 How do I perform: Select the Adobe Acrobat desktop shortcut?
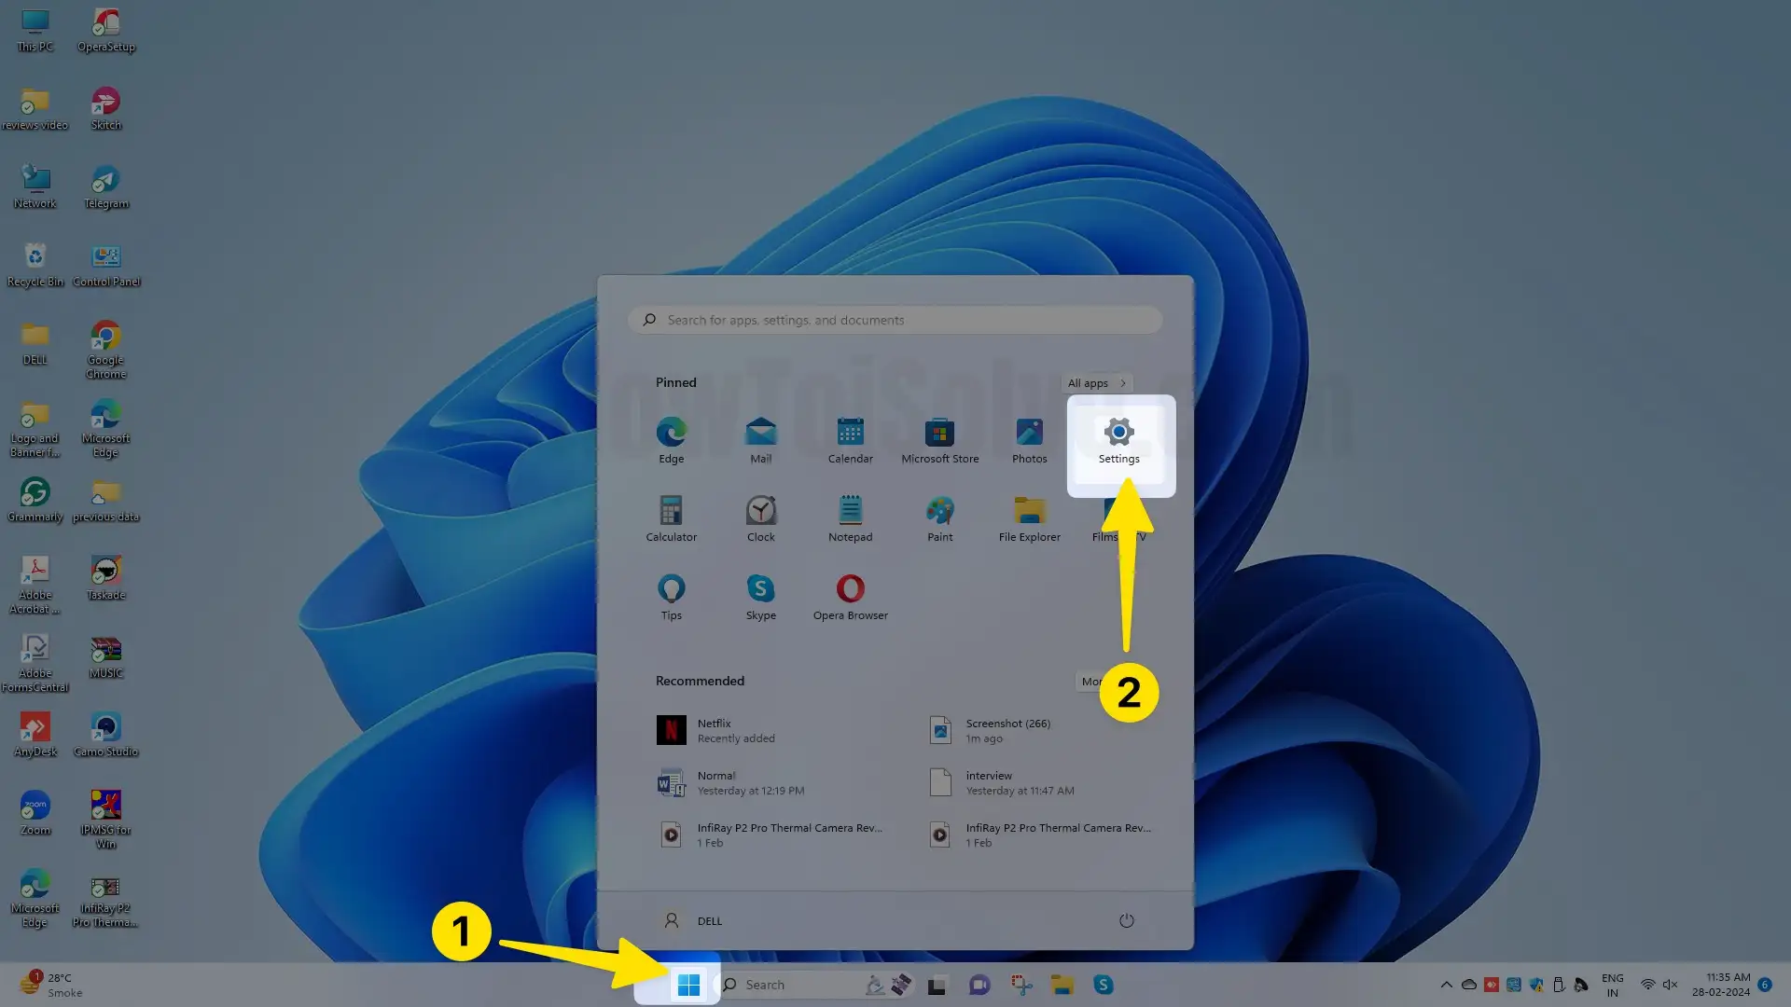coord(35,585)
